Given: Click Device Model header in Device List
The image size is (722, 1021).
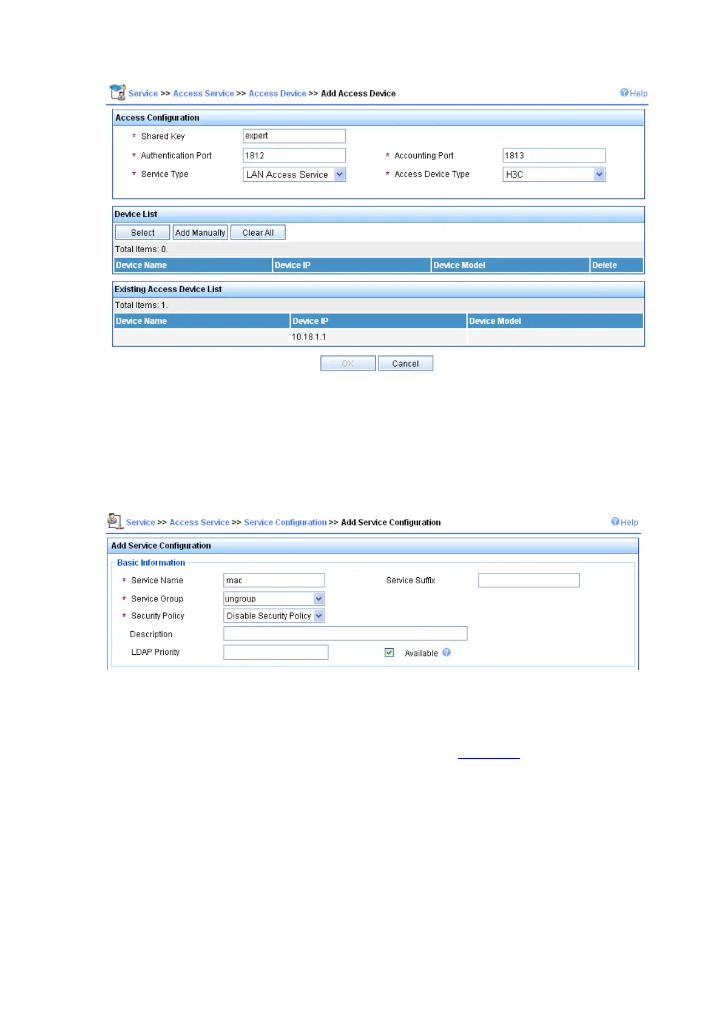Looking at the screenshot, I should 510,265.
